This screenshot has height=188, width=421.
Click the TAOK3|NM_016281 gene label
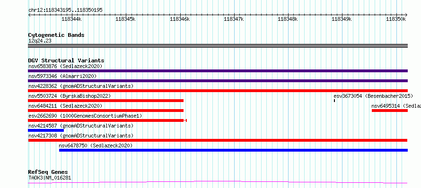pos(50,178)
